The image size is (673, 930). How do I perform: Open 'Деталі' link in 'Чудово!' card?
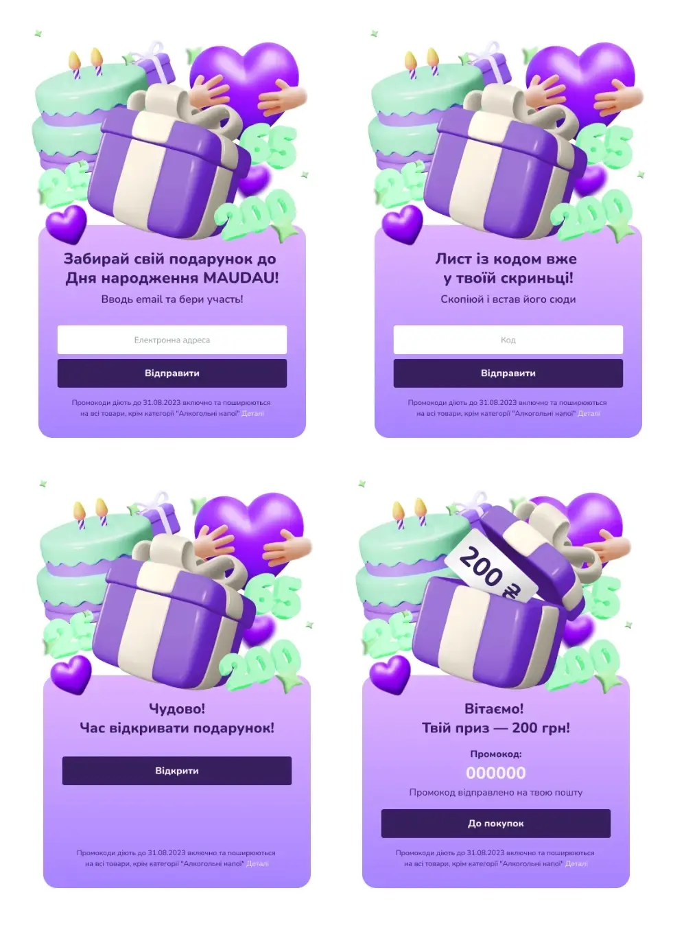(x=257, y=864)
